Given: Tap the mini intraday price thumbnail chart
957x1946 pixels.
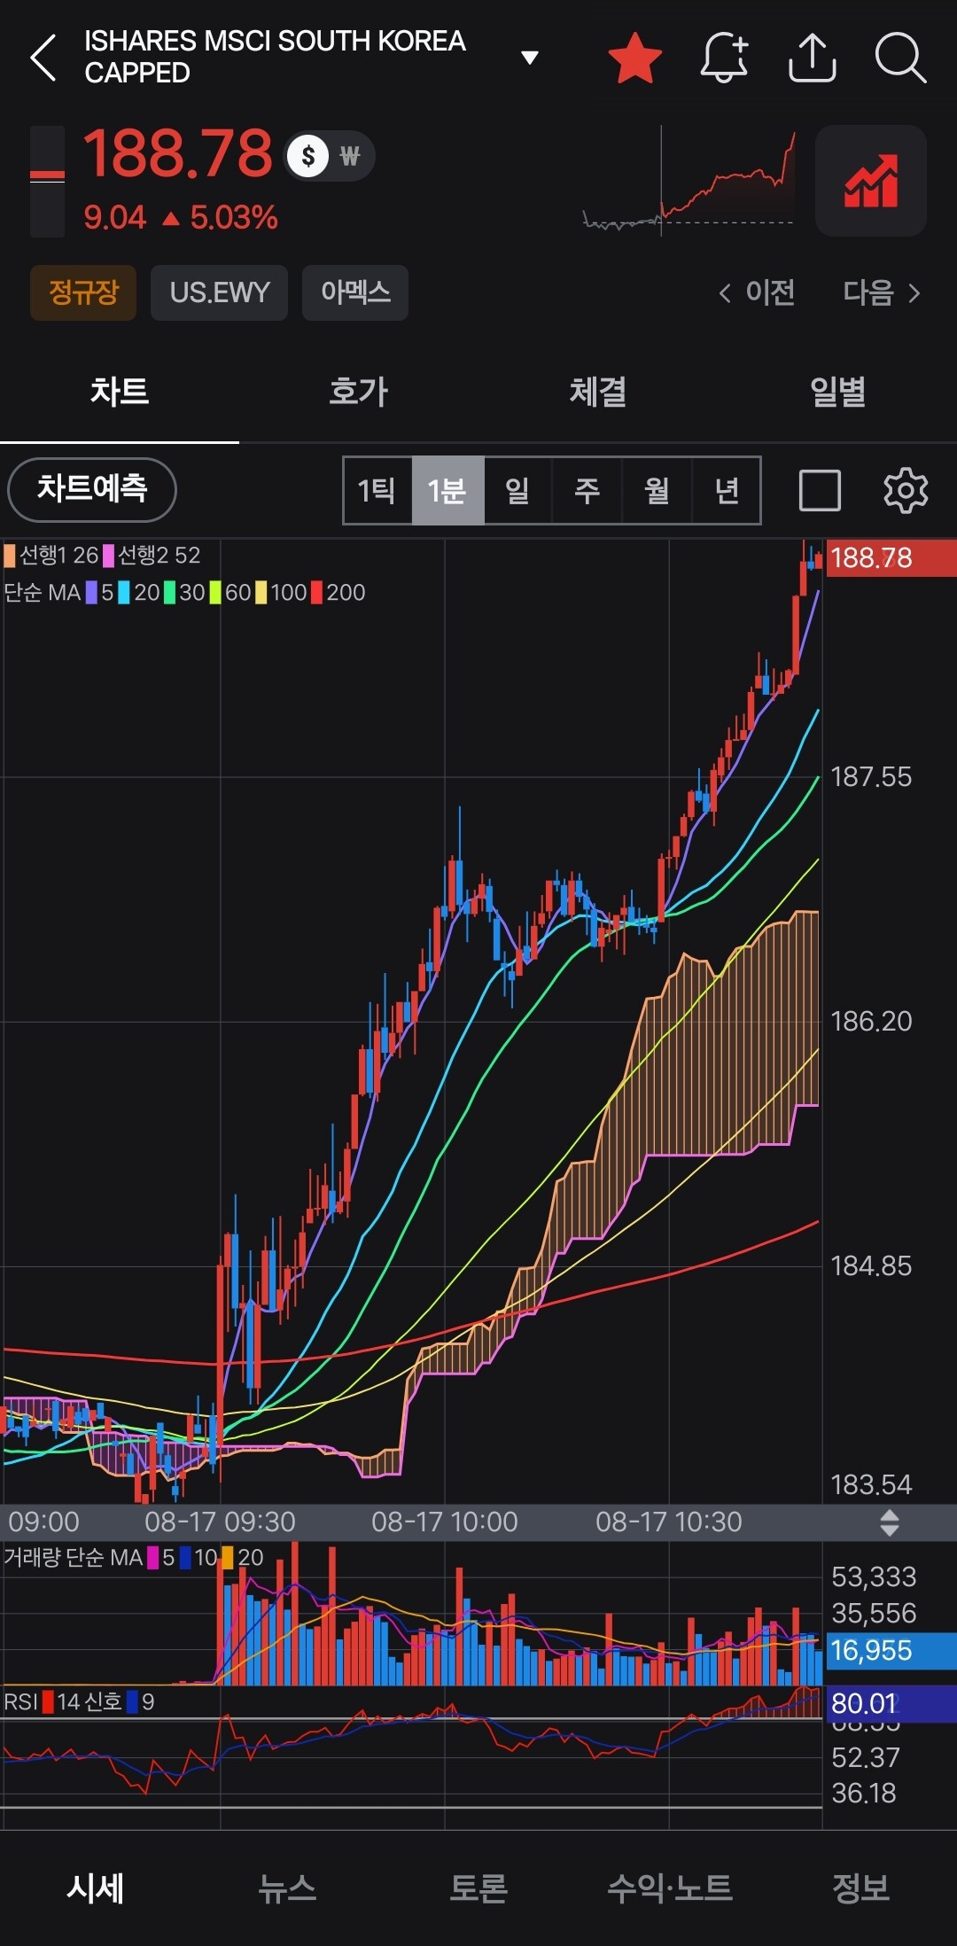Looking at the screenshot, I should point(689,181).
